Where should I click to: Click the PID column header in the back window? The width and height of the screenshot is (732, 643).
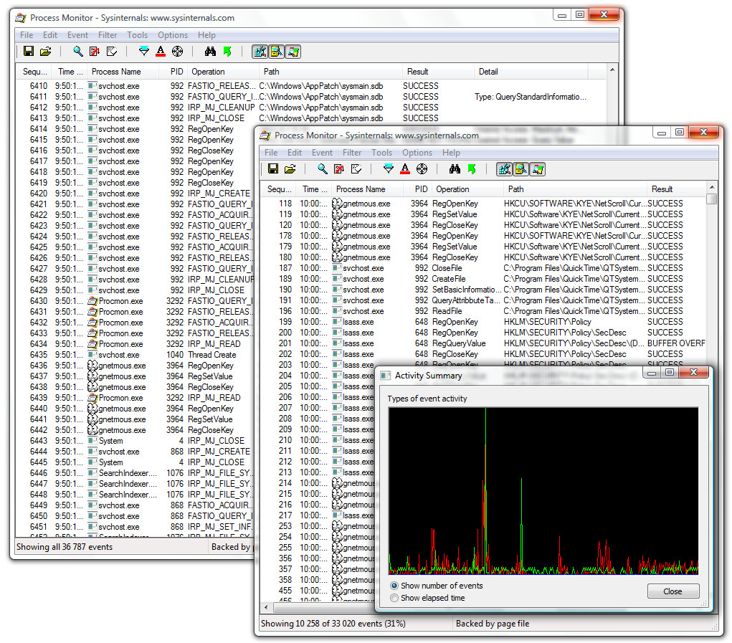174,72
